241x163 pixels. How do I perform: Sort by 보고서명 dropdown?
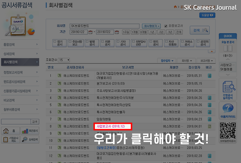tap(206, 61)
